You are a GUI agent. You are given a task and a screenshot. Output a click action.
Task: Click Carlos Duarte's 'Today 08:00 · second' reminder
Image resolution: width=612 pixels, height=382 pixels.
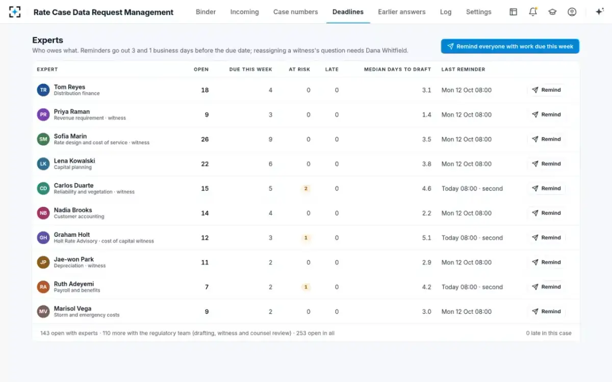[x=472, y=188]
